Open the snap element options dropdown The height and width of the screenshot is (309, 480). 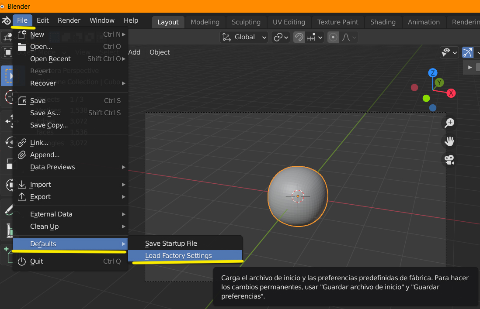click(315, 37)
